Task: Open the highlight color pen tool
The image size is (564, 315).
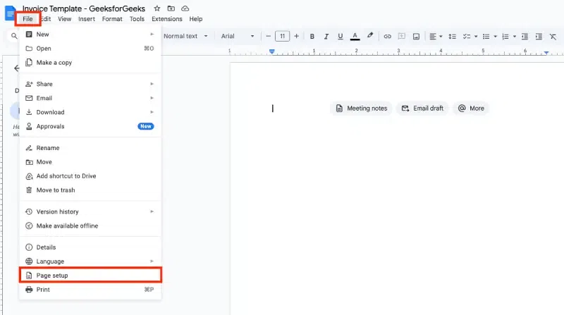Action: coord(369,36)
